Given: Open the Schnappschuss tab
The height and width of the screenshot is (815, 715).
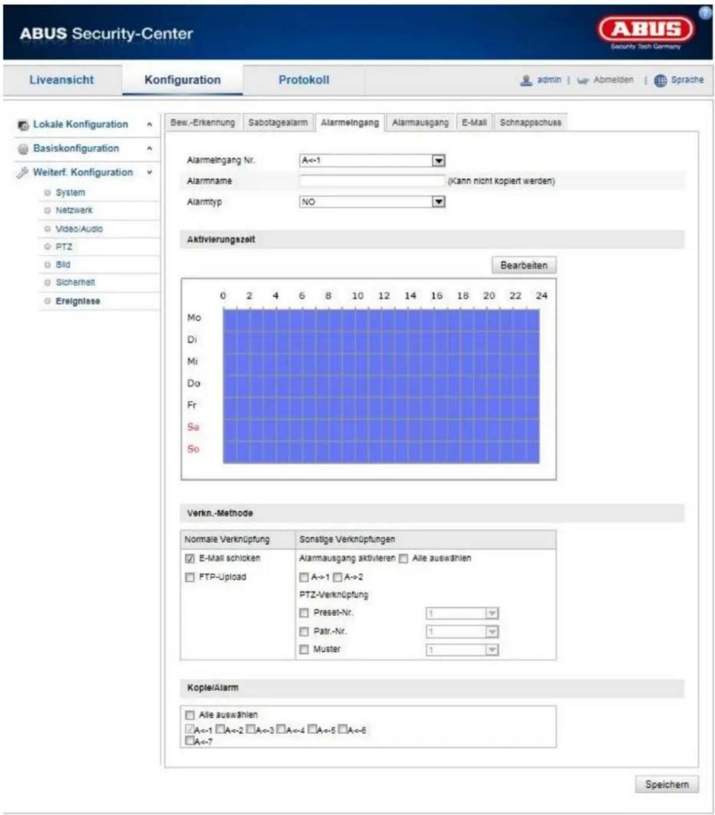Looking at the screenshot, I should tap(530, 123).
